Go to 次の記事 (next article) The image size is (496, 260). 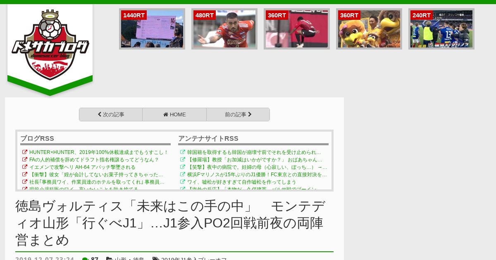[111, 115]
